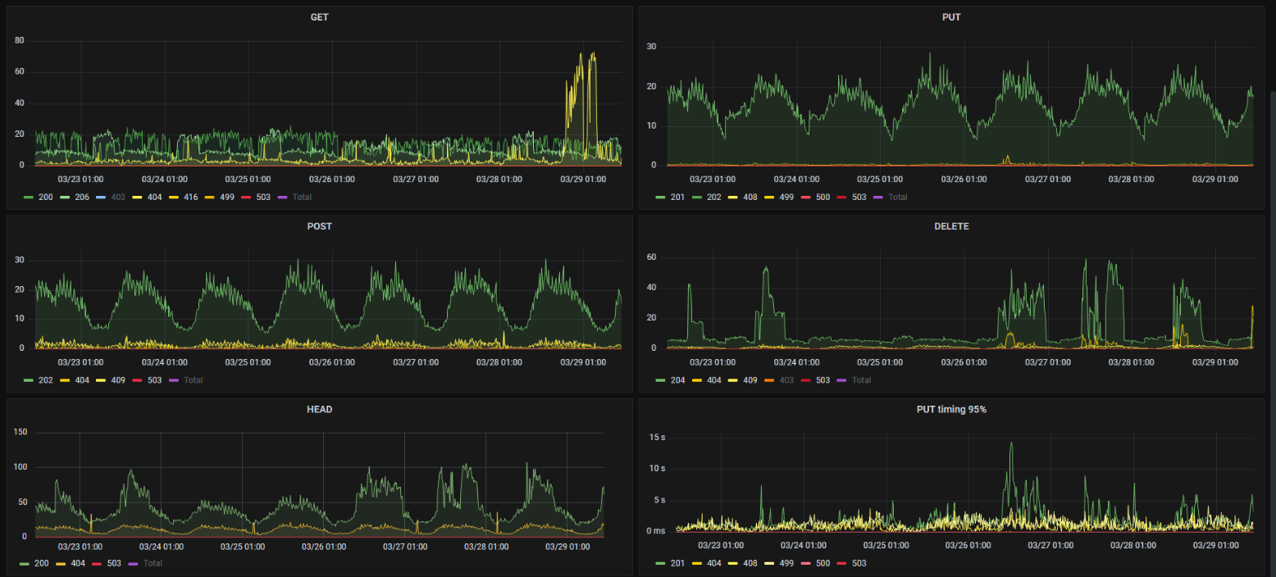
Task: Show the Total series in PUT legend
Action: pos(898,197)
